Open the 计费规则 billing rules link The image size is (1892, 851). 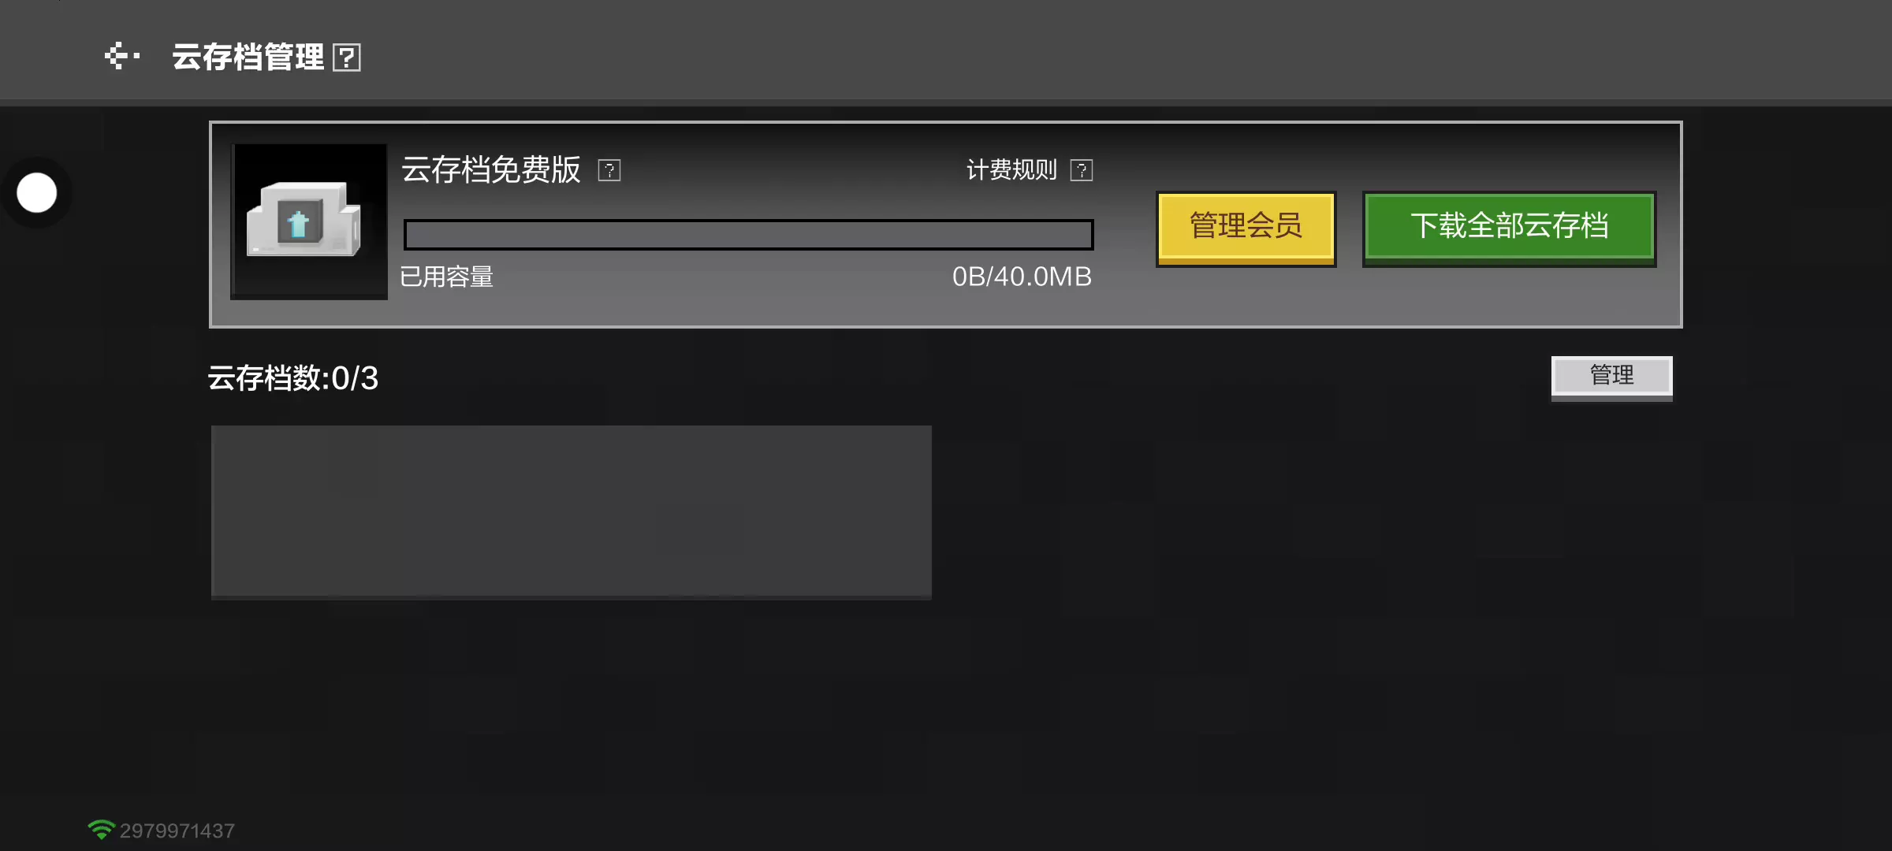pyautogui.click(x=1011, y=170)
